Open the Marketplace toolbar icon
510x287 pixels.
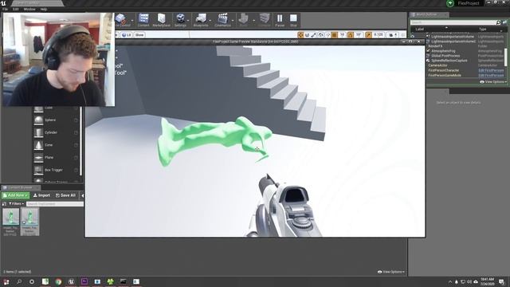pyautogui.click(x=161, y=20)
